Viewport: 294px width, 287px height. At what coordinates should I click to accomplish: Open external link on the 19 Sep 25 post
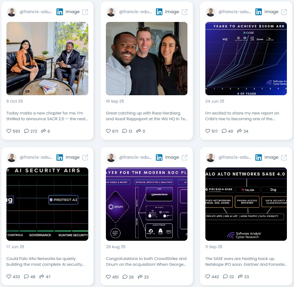point(184,12)
